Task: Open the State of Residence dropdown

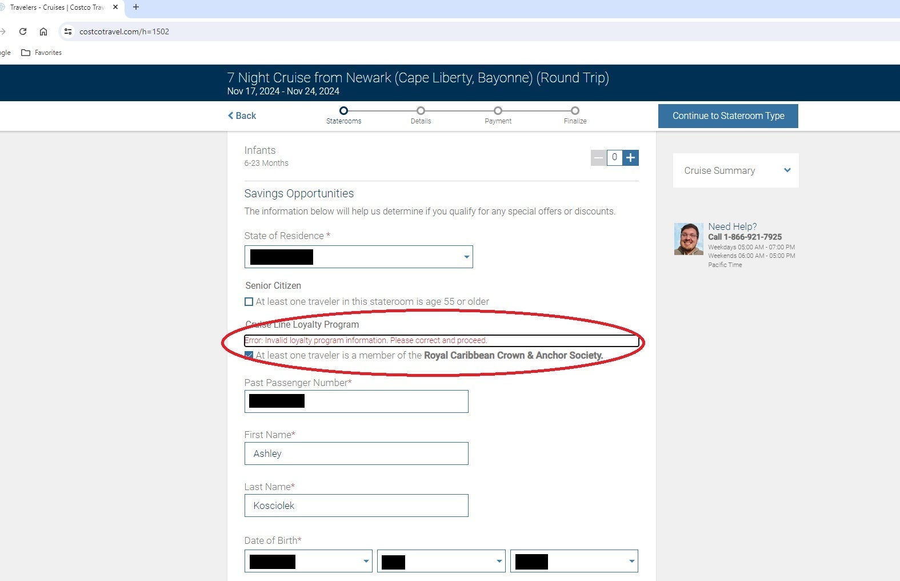Action: coord(359,257)
